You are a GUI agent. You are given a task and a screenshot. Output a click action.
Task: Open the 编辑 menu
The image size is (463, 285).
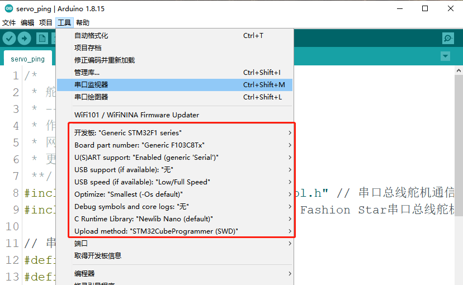point(27,23)
